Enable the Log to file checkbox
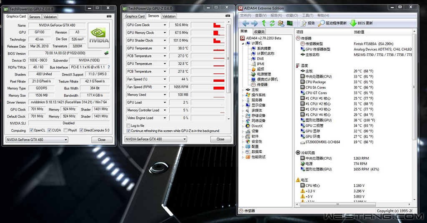Screen dimensions: 427x223 pyautogui.click(x=128, y=126)
